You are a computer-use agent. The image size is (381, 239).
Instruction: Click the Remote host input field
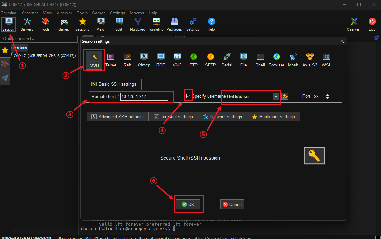[x=144, y=96]
